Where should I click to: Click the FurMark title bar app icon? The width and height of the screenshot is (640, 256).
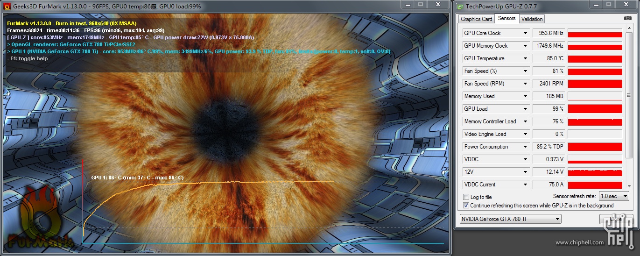7,6
